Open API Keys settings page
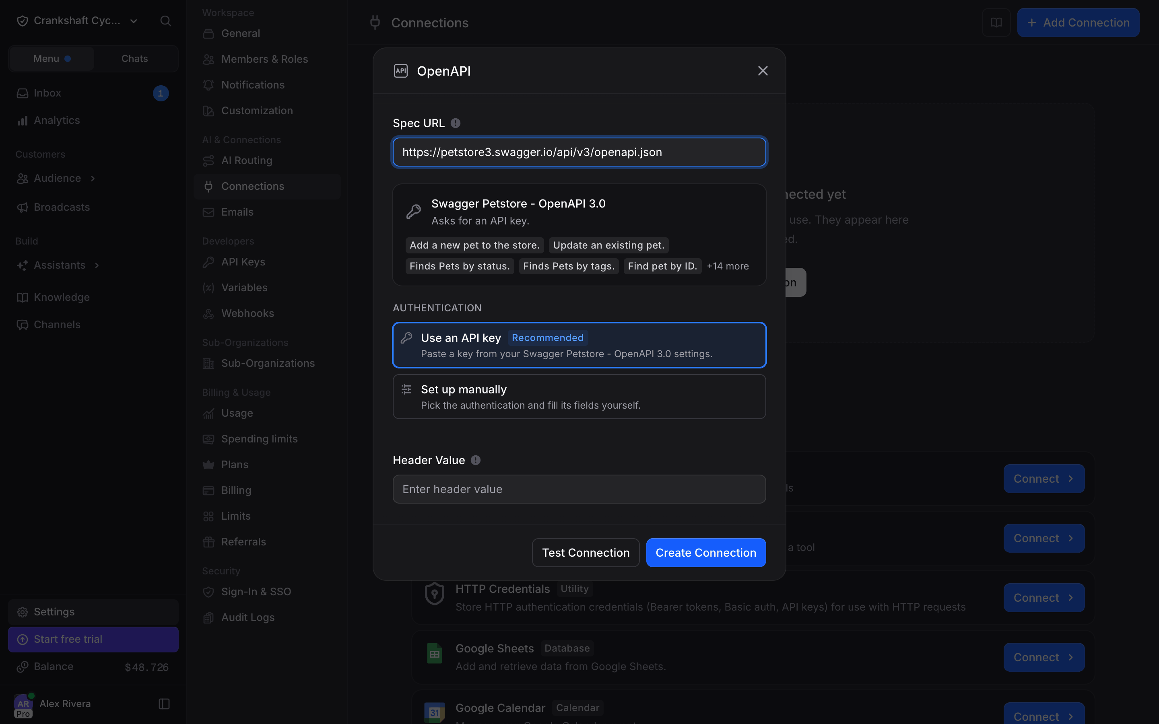The image size is (1159, 724). tap(267, 262)
